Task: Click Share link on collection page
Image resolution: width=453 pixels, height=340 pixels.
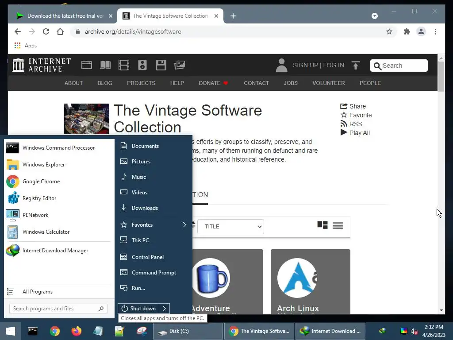Action: [353, 106]
